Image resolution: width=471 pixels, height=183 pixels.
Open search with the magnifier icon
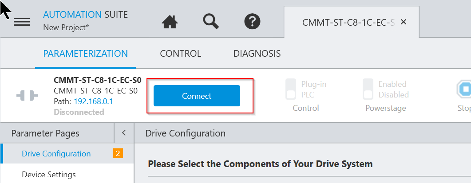click(x=211, y=21)
